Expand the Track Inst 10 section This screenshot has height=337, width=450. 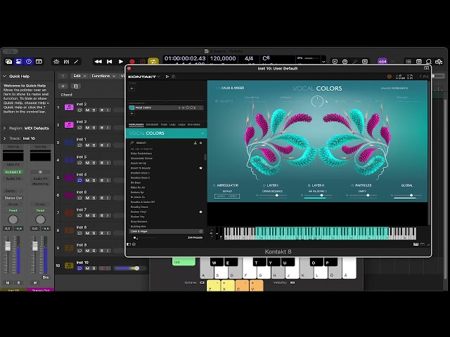click(5, 138)
